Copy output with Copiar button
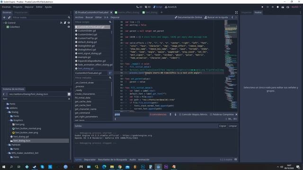The width and height of the screenshot is (303, 170). point(223,126)
